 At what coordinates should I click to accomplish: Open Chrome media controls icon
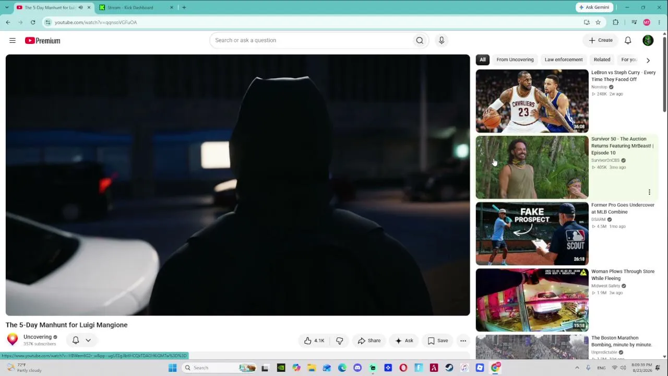[x=634, y=22]
